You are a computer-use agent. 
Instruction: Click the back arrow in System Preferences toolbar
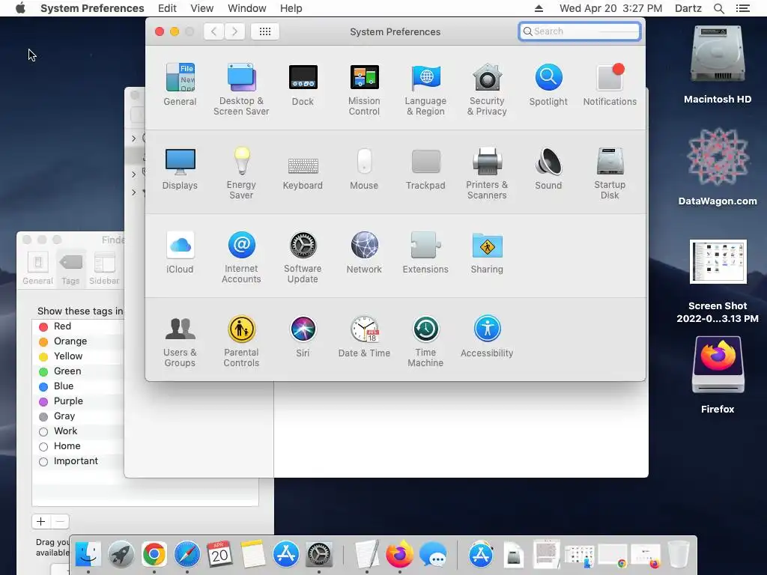[213, 31]
